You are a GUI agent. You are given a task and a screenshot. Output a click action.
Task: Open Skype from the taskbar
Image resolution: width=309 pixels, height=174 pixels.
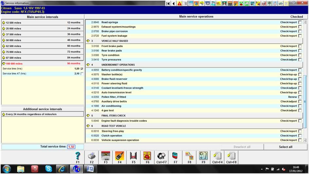coord(48,169)
